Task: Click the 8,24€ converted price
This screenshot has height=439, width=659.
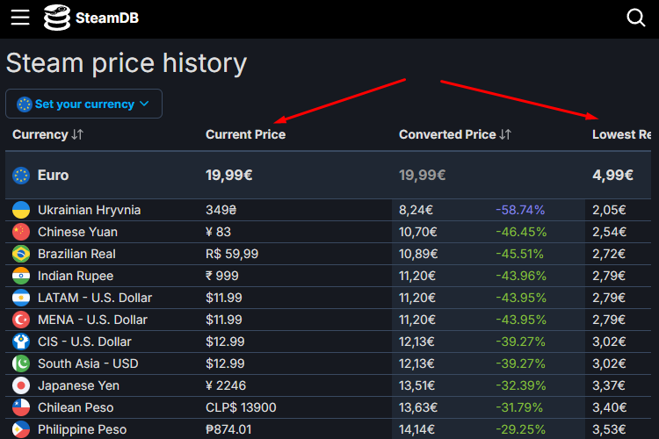Action: tap(416, 210)
